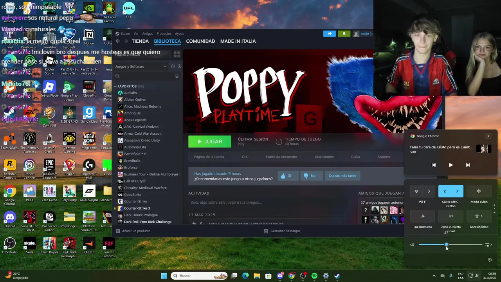Toggle Luz nocturna night light
This screenshot has width=501, height=282.
pyautogui.click(x=422, y=216)
